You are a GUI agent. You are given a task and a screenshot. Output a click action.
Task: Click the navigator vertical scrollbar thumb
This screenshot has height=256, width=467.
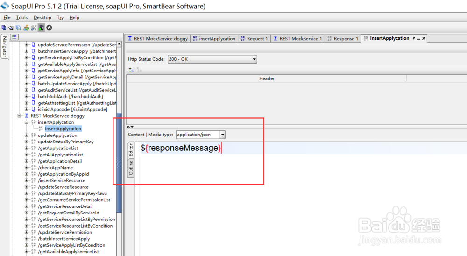[x=119, y=163]
